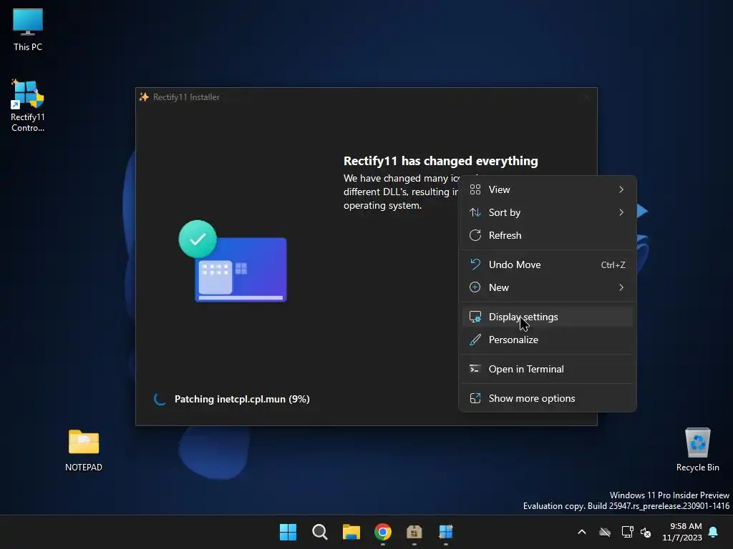Expand the View submenu arrow
Image resolution: width=733 pixels, height=549 pixels.
click(621, 189)
